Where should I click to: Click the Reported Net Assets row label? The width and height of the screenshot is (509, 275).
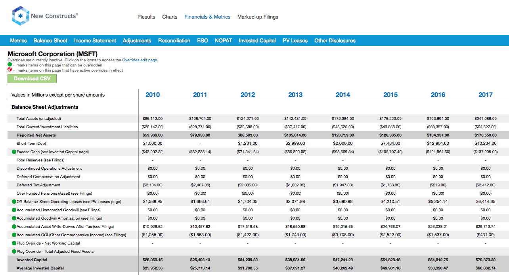point(36,135)
